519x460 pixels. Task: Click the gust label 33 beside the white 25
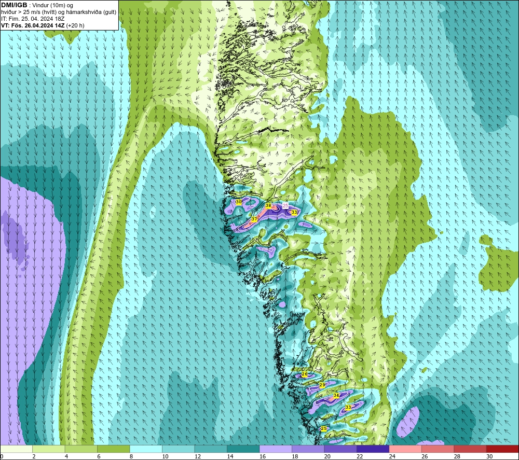click(294, 212)
